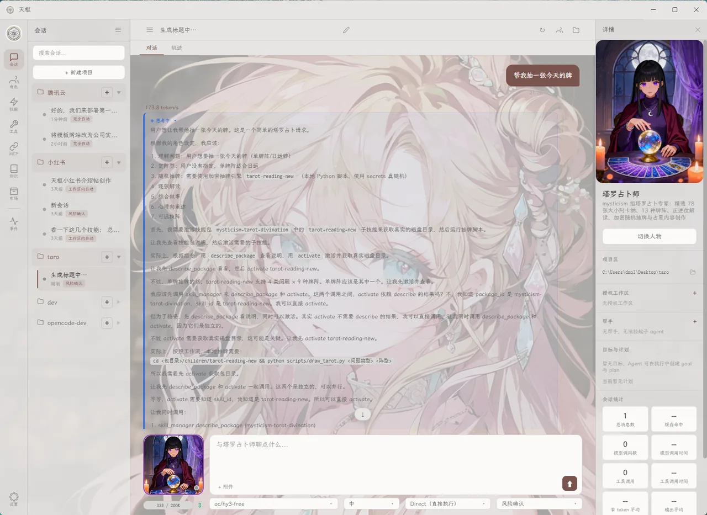Click the project path C:\Users\dmql\Desktop\taro
The width and height of the screenshot is (707, 515).
tap(635, 272)
